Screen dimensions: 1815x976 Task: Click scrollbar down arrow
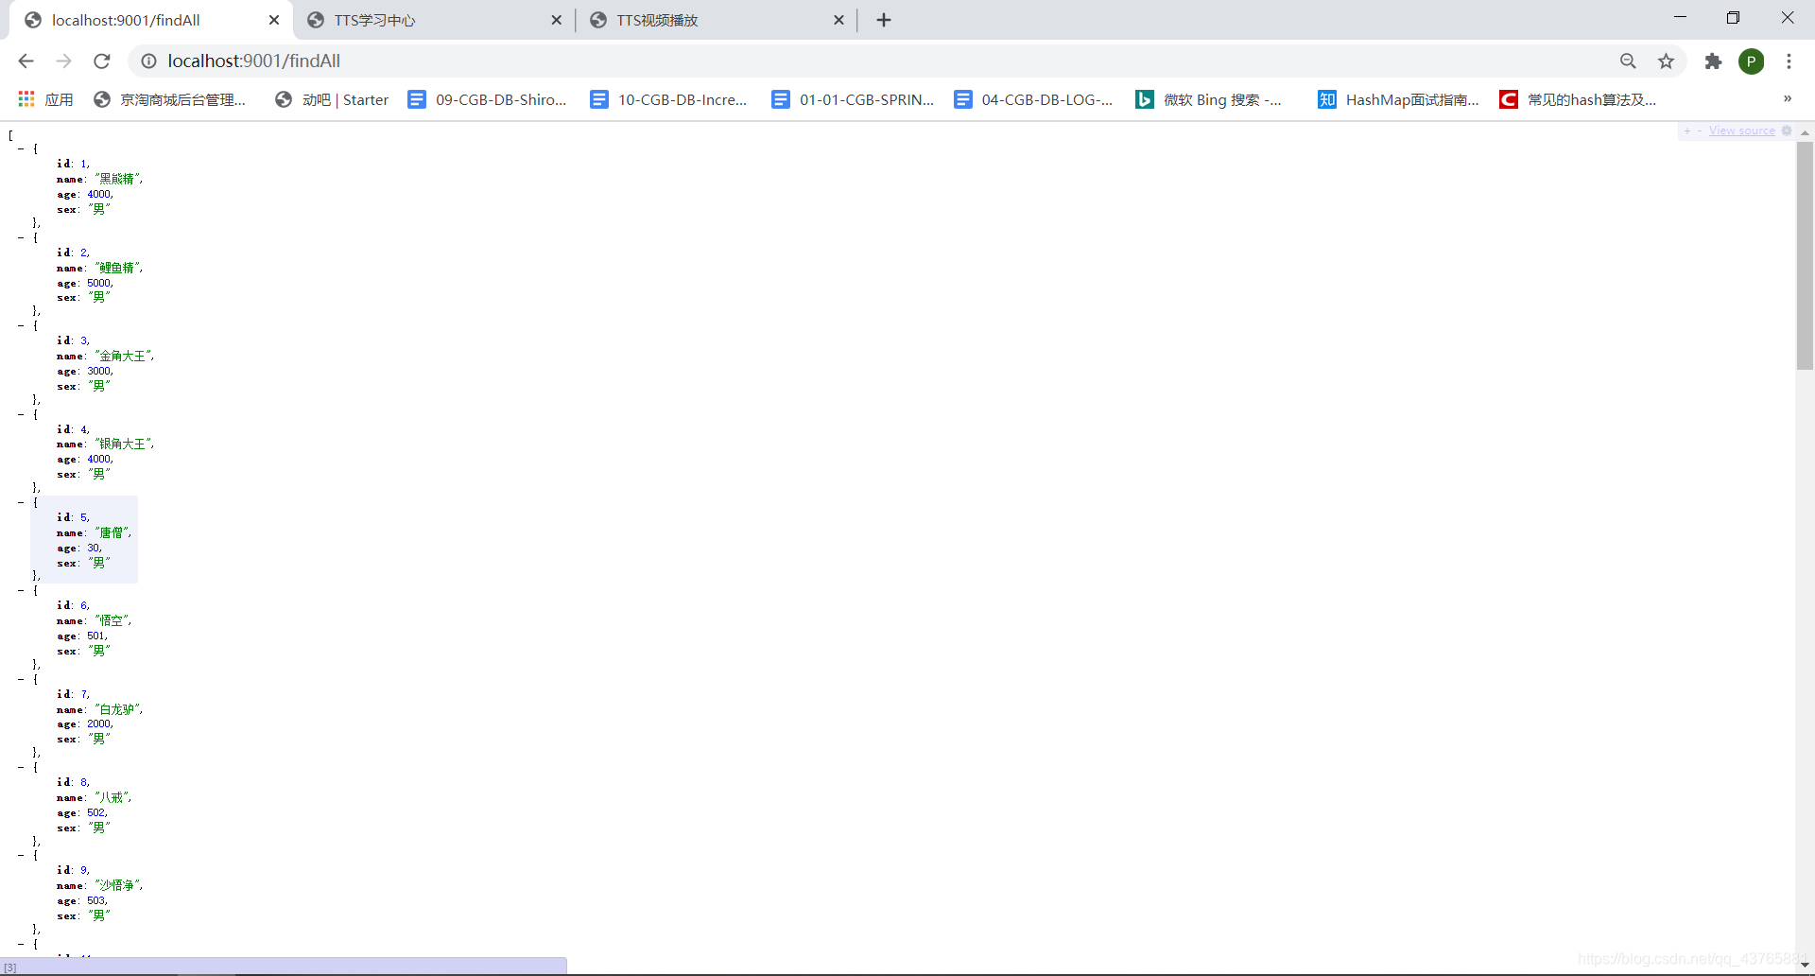1805,965
